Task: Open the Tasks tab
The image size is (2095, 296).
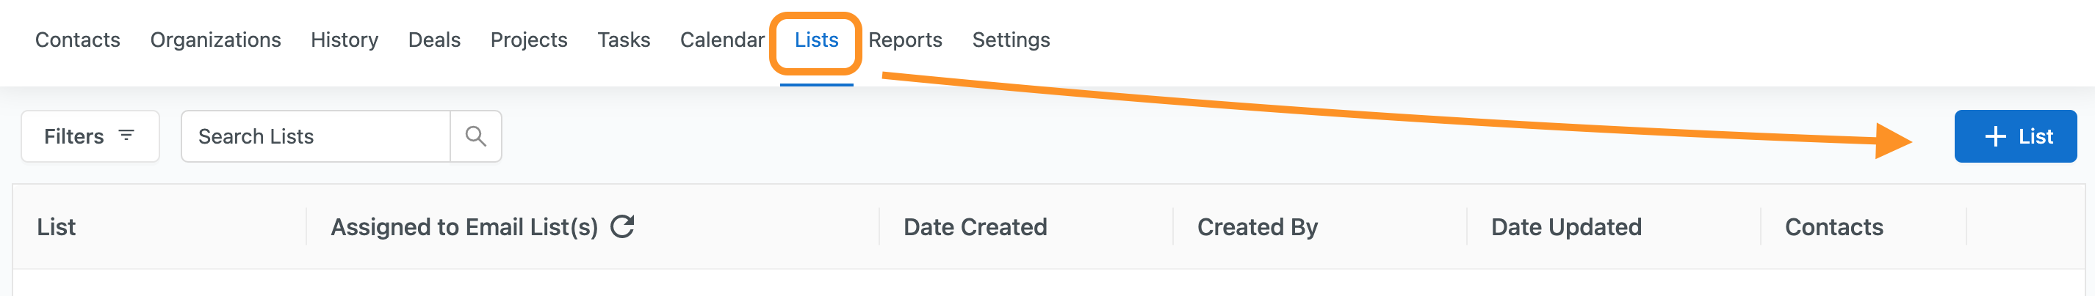Action: coord(624,40)
